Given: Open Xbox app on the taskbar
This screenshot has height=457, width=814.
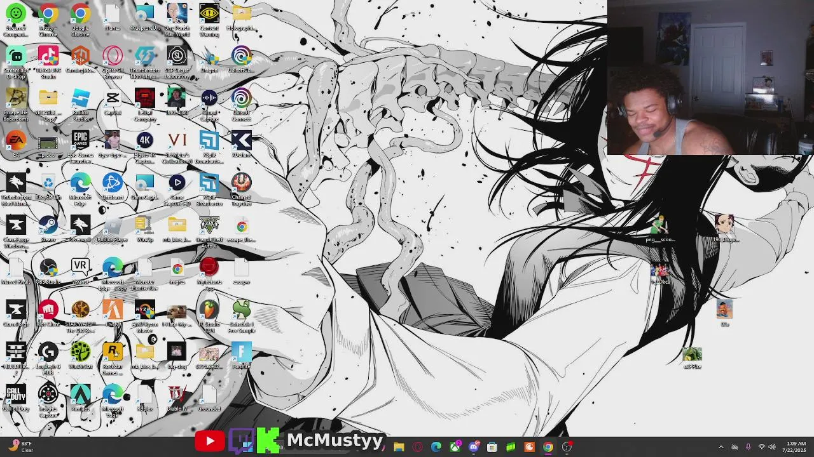Looking at the screenshot, I should (455, 447).
